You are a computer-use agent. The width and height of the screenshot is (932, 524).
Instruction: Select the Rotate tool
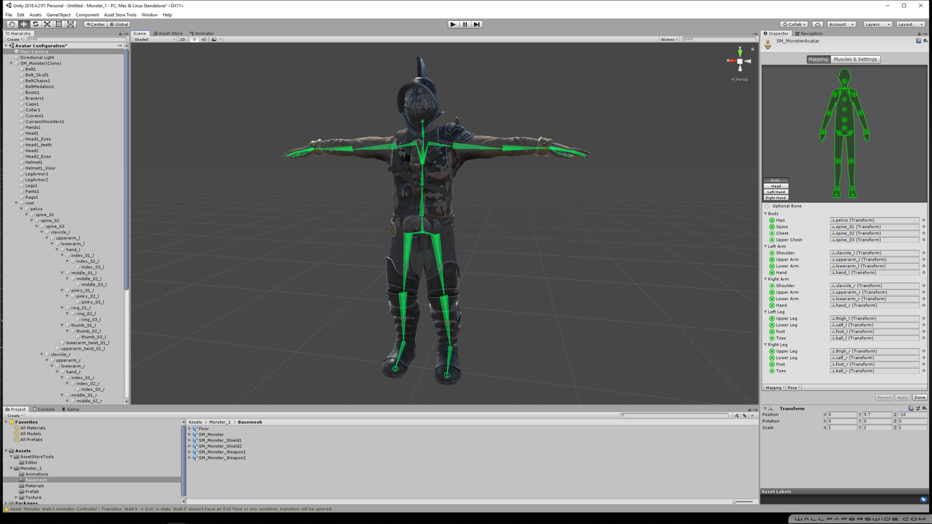point(35,24)
